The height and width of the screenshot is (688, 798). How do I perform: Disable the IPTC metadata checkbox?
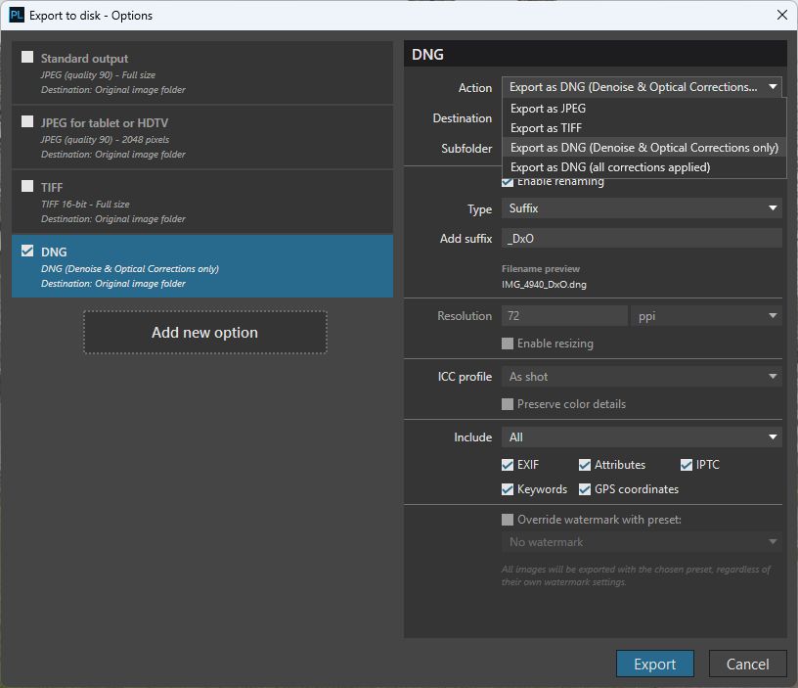point(687,465)
